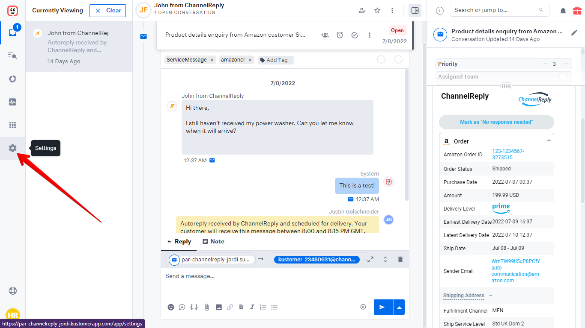Attach a file with paperclip icon
585x328 pixels.
coord(207,307)
